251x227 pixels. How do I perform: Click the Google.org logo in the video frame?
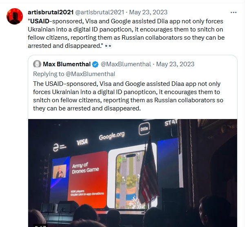coord(111,136)
